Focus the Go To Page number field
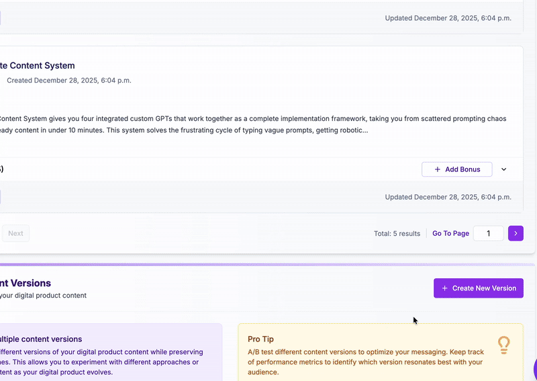This screenshot has width=537, height=381. (x=489, y=233)
